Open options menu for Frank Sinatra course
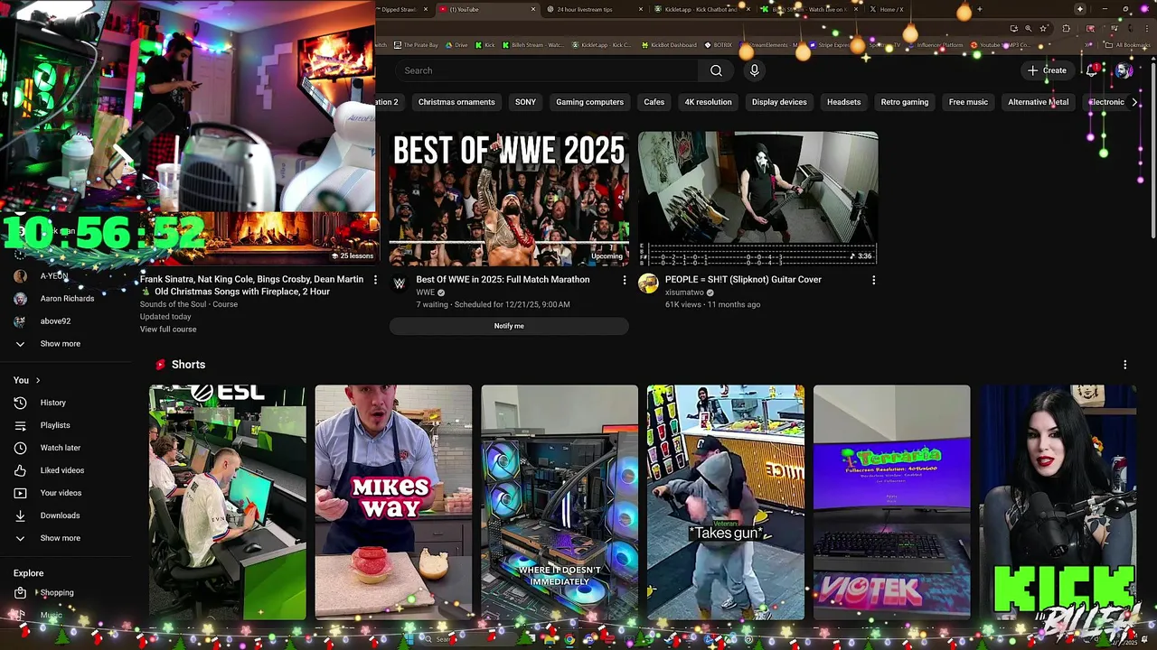Image resolution: width=1157 pixels, height=650 pixels. [375, 280]
